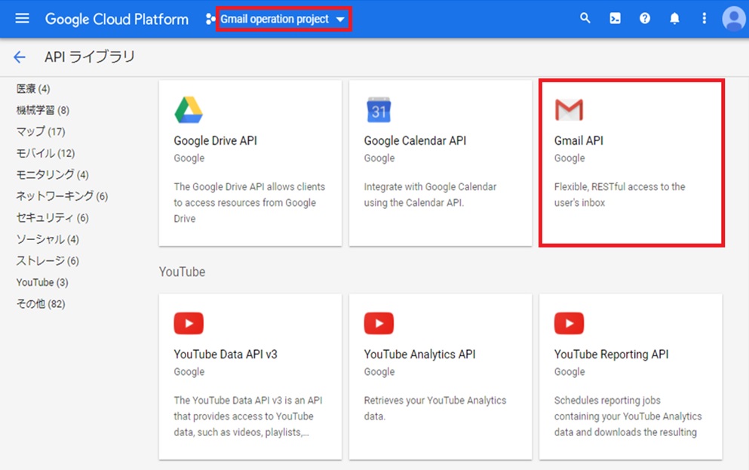Select the YouTube (3) sidebar category
The height and width of the screenshot is (470, 749).
point(42,282)
